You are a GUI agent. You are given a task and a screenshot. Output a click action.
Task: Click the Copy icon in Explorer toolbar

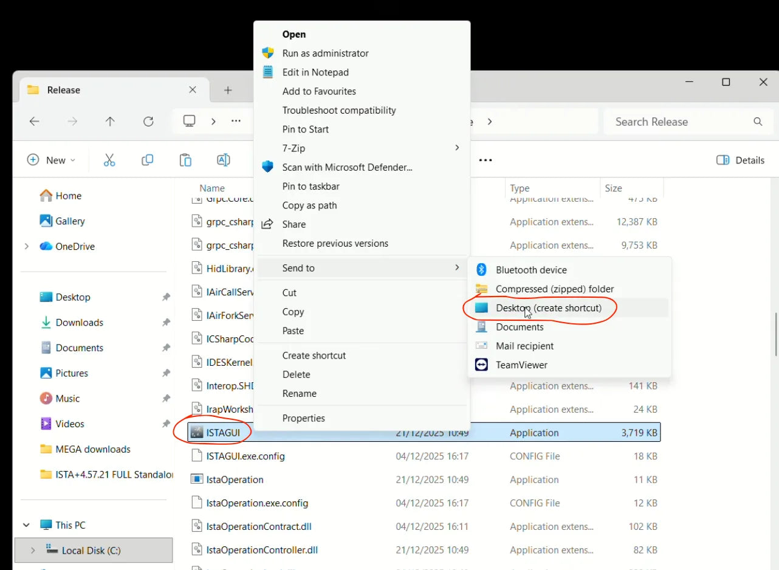pos(147,160)
